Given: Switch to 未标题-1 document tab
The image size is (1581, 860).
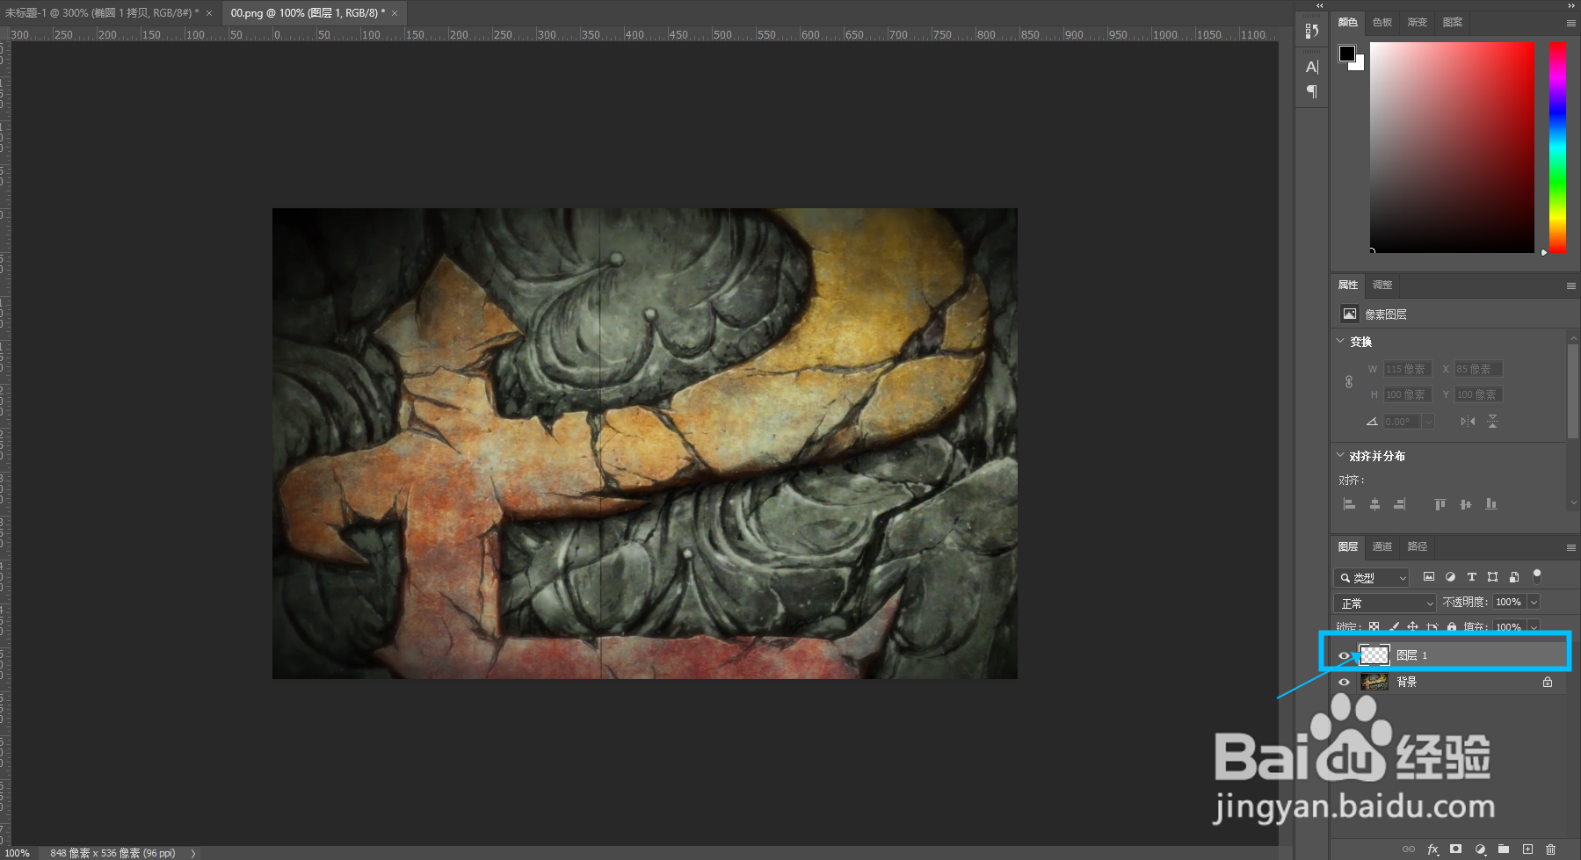Looking at the screenshot, I should tap(102, 13).
